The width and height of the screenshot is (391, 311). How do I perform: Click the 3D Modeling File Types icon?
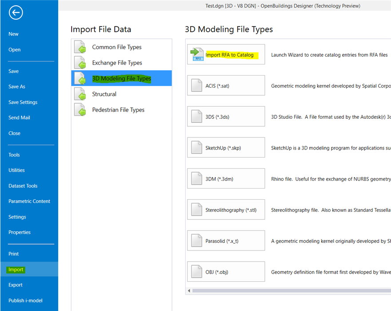(x=80, y=78)
